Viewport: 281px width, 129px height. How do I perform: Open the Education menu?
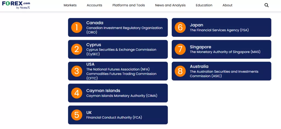tap(204, 5)
